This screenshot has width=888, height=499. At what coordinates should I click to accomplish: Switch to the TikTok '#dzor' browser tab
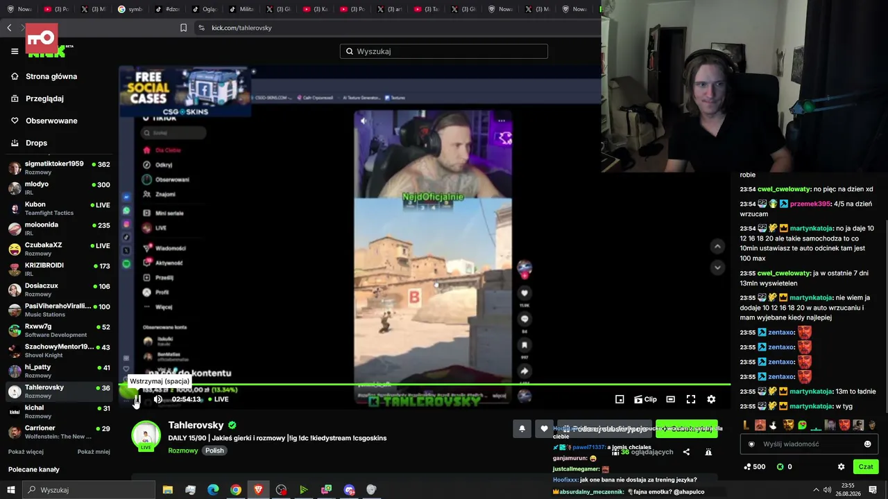[168, 9]
